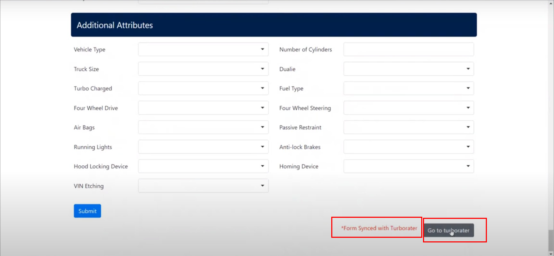Click the 'Passive Restraint' label
This screenshot has width=554, height=256.
(301, 127)
